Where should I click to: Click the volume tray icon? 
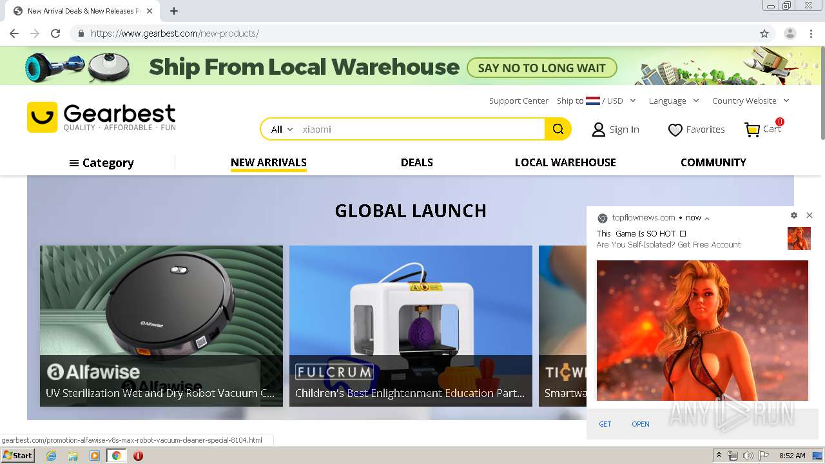coord(748,456)
